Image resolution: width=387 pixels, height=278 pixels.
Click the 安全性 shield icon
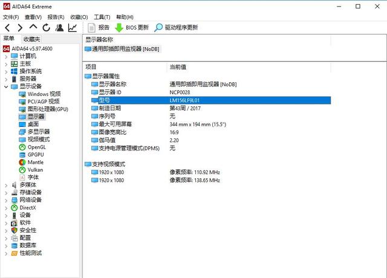click(15, 230)
